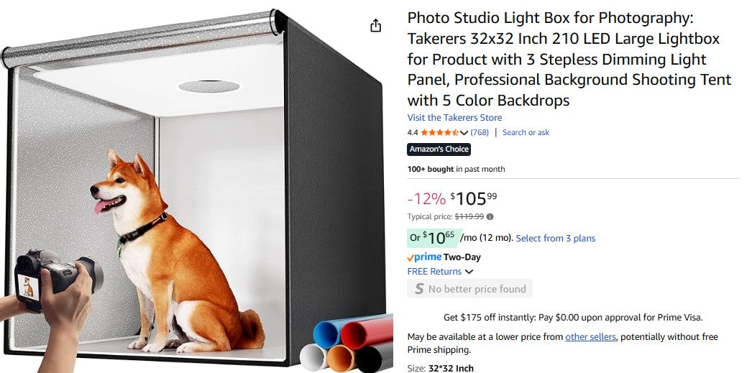Click the Get $175 off Prime Visa offer
This screenshot has width=752, height=373.
tap(572, 317)
